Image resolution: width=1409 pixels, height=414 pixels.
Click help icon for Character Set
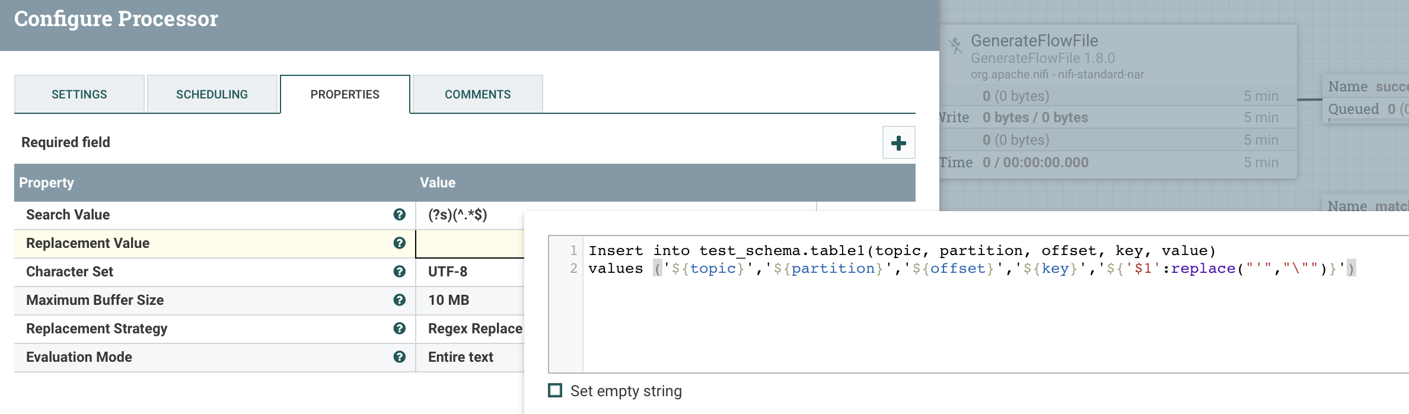400,272
